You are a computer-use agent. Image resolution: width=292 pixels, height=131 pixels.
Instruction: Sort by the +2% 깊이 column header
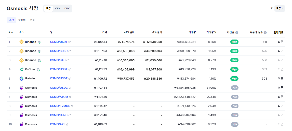129,32
